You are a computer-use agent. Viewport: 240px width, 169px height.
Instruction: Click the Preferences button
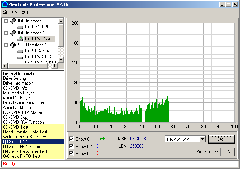tap(207, 152)
